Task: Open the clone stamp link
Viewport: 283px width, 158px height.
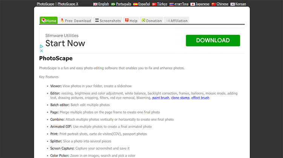Action: (x=180, y=98)
